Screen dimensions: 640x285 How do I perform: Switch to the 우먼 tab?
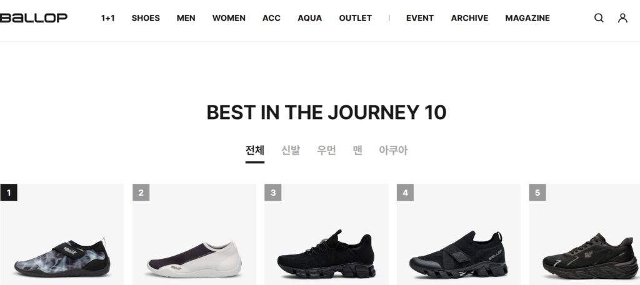[x=326, y=150]
